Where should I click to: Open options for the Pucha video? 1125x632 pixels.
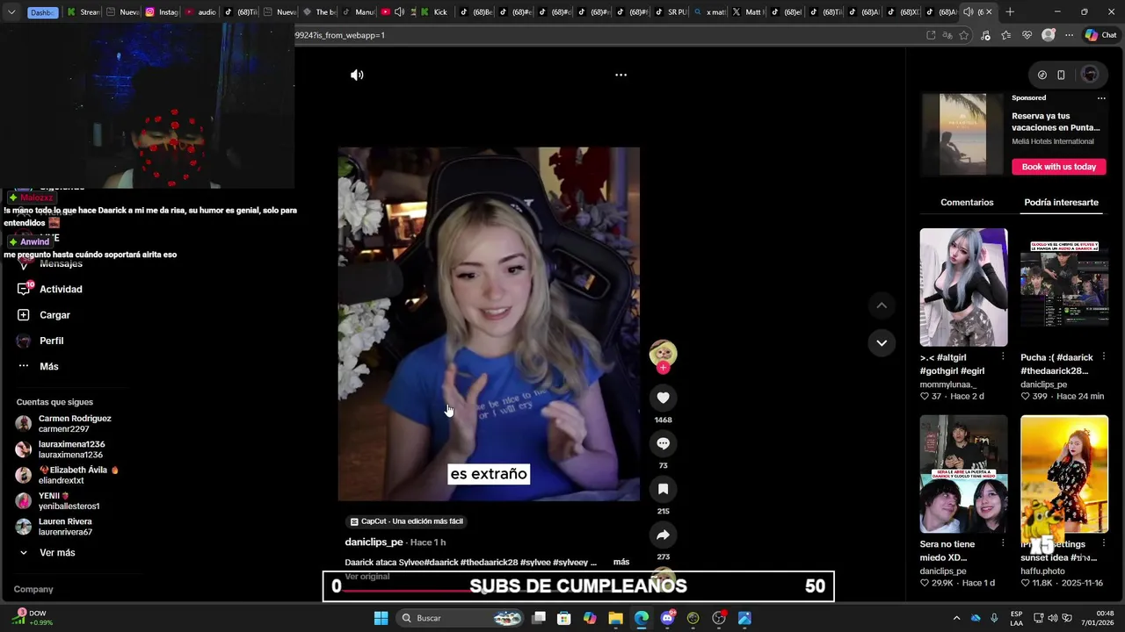1104,357
